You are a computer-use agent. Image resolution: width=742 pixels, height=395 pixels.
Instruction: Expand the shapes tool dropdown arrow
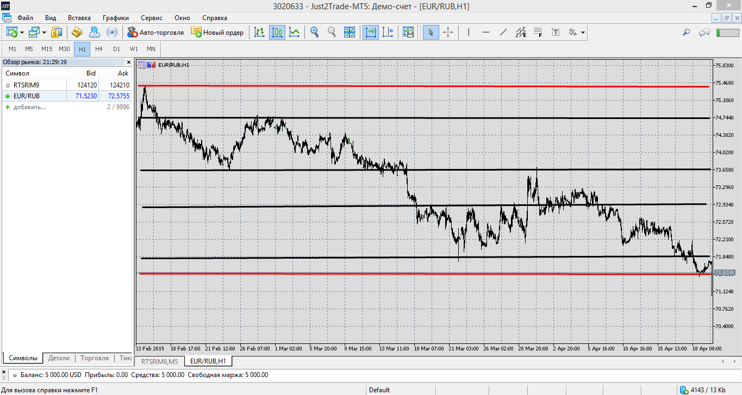(x=583, y=32)
